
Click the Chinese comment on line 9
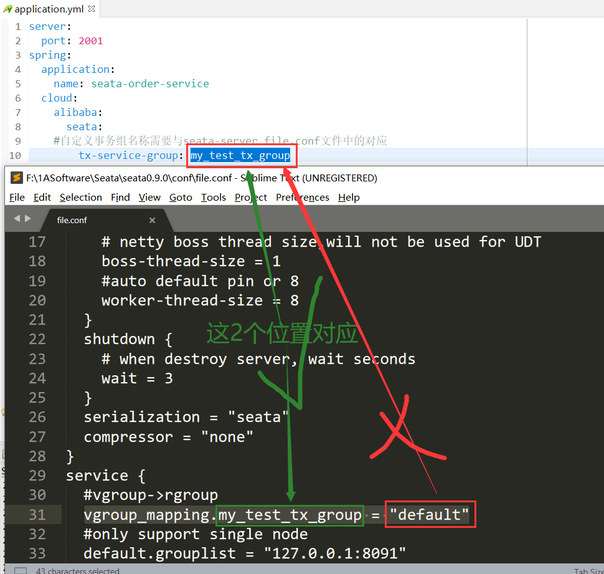[x=220, y=141]
